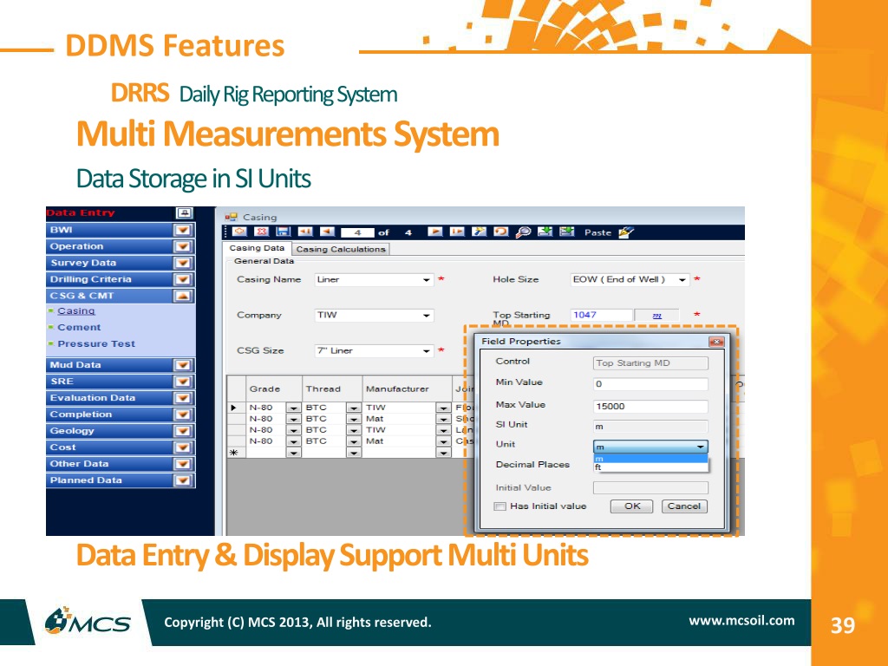
Task: Click the pin icon in Data Entry header
Action: (184, 213)
